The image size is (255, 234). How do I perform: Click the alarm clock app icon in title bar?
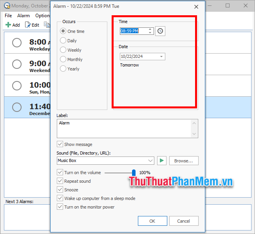(7, 6)
